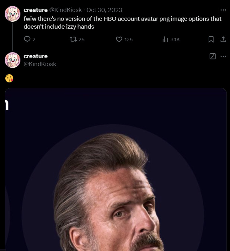Click the @KindKiosk handle beside the date
The width and height of the screenshot is (230, 251).
(66, 10)
